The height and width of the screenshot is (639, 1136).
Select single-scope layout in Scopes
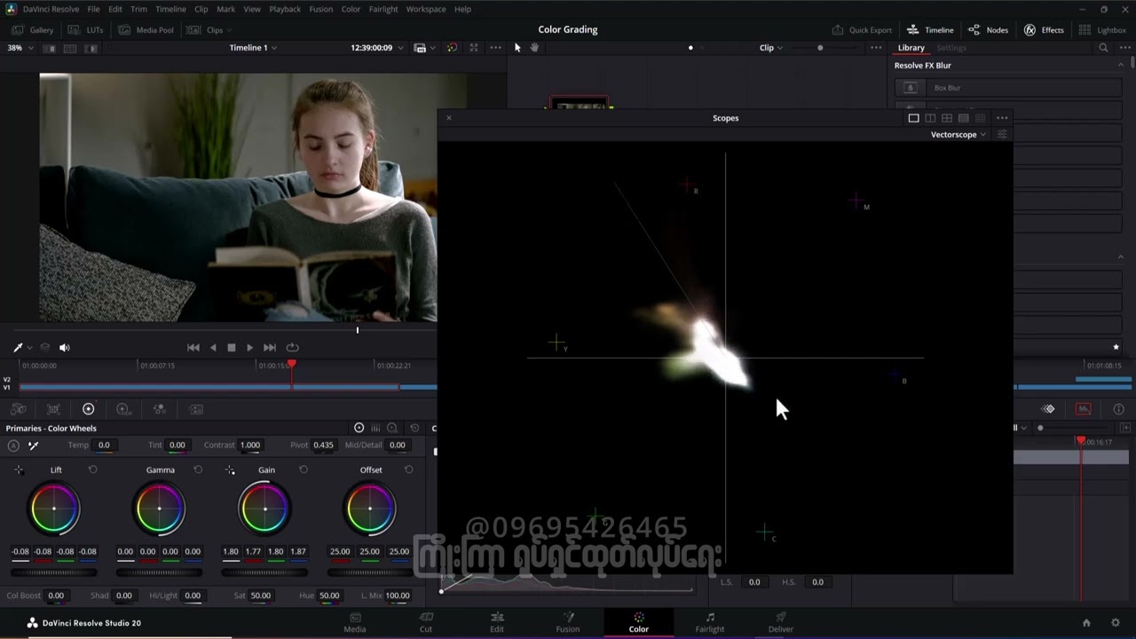913,118
